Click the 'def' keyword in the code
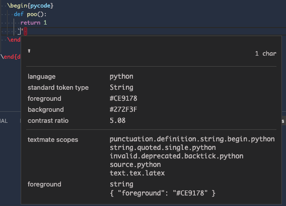This screenshot has height=206, width=286. [19, 14]
